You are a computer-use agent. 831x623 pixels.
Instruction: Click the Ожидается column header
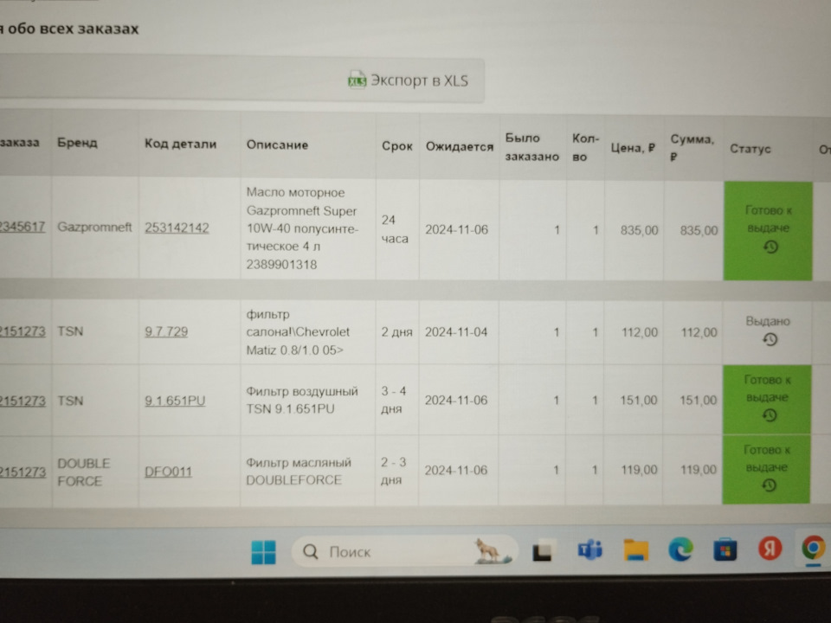pos(460,147)
